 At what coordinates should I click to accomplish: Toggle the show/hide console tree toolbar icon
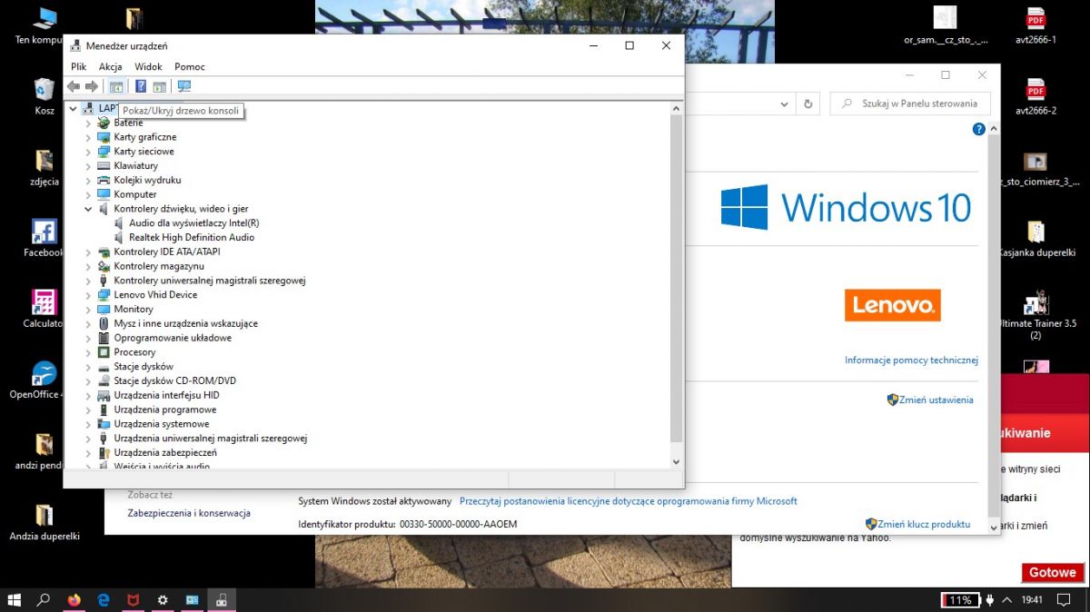coord(115,86)
